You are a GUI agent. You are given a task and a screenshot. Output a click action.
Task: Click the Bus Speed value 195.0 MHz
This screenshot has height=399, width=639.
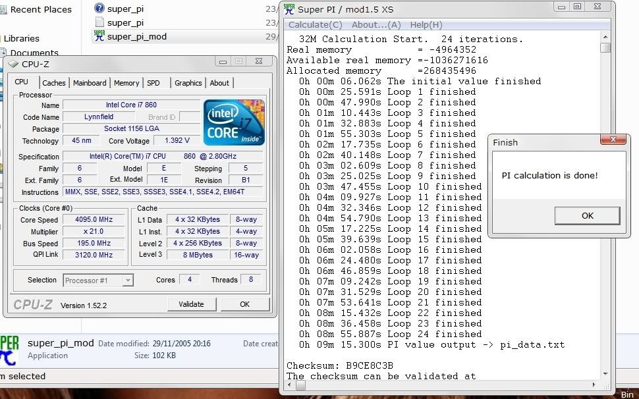94,243
